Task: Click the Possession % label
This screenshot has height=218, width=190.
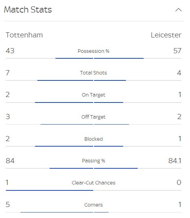Action: [x=94, y=51]
